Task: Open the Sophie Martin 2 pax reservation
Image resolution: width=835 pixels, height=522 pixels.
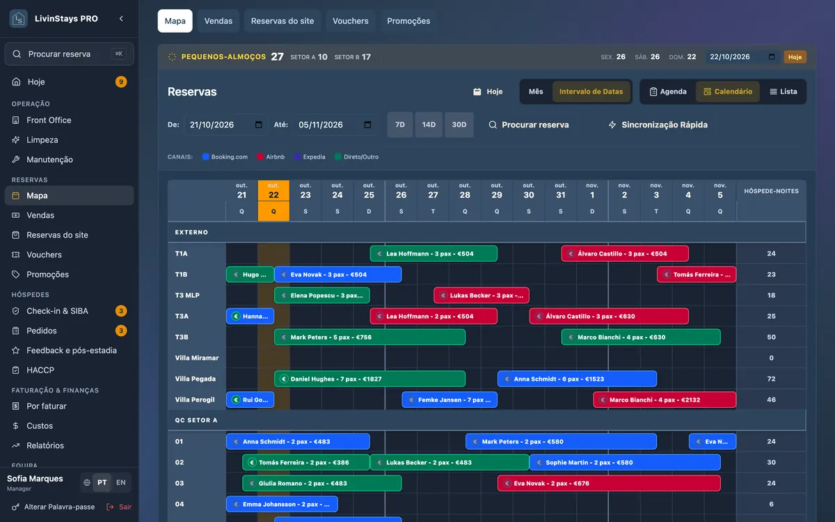Action: click(x=625, y=463)
